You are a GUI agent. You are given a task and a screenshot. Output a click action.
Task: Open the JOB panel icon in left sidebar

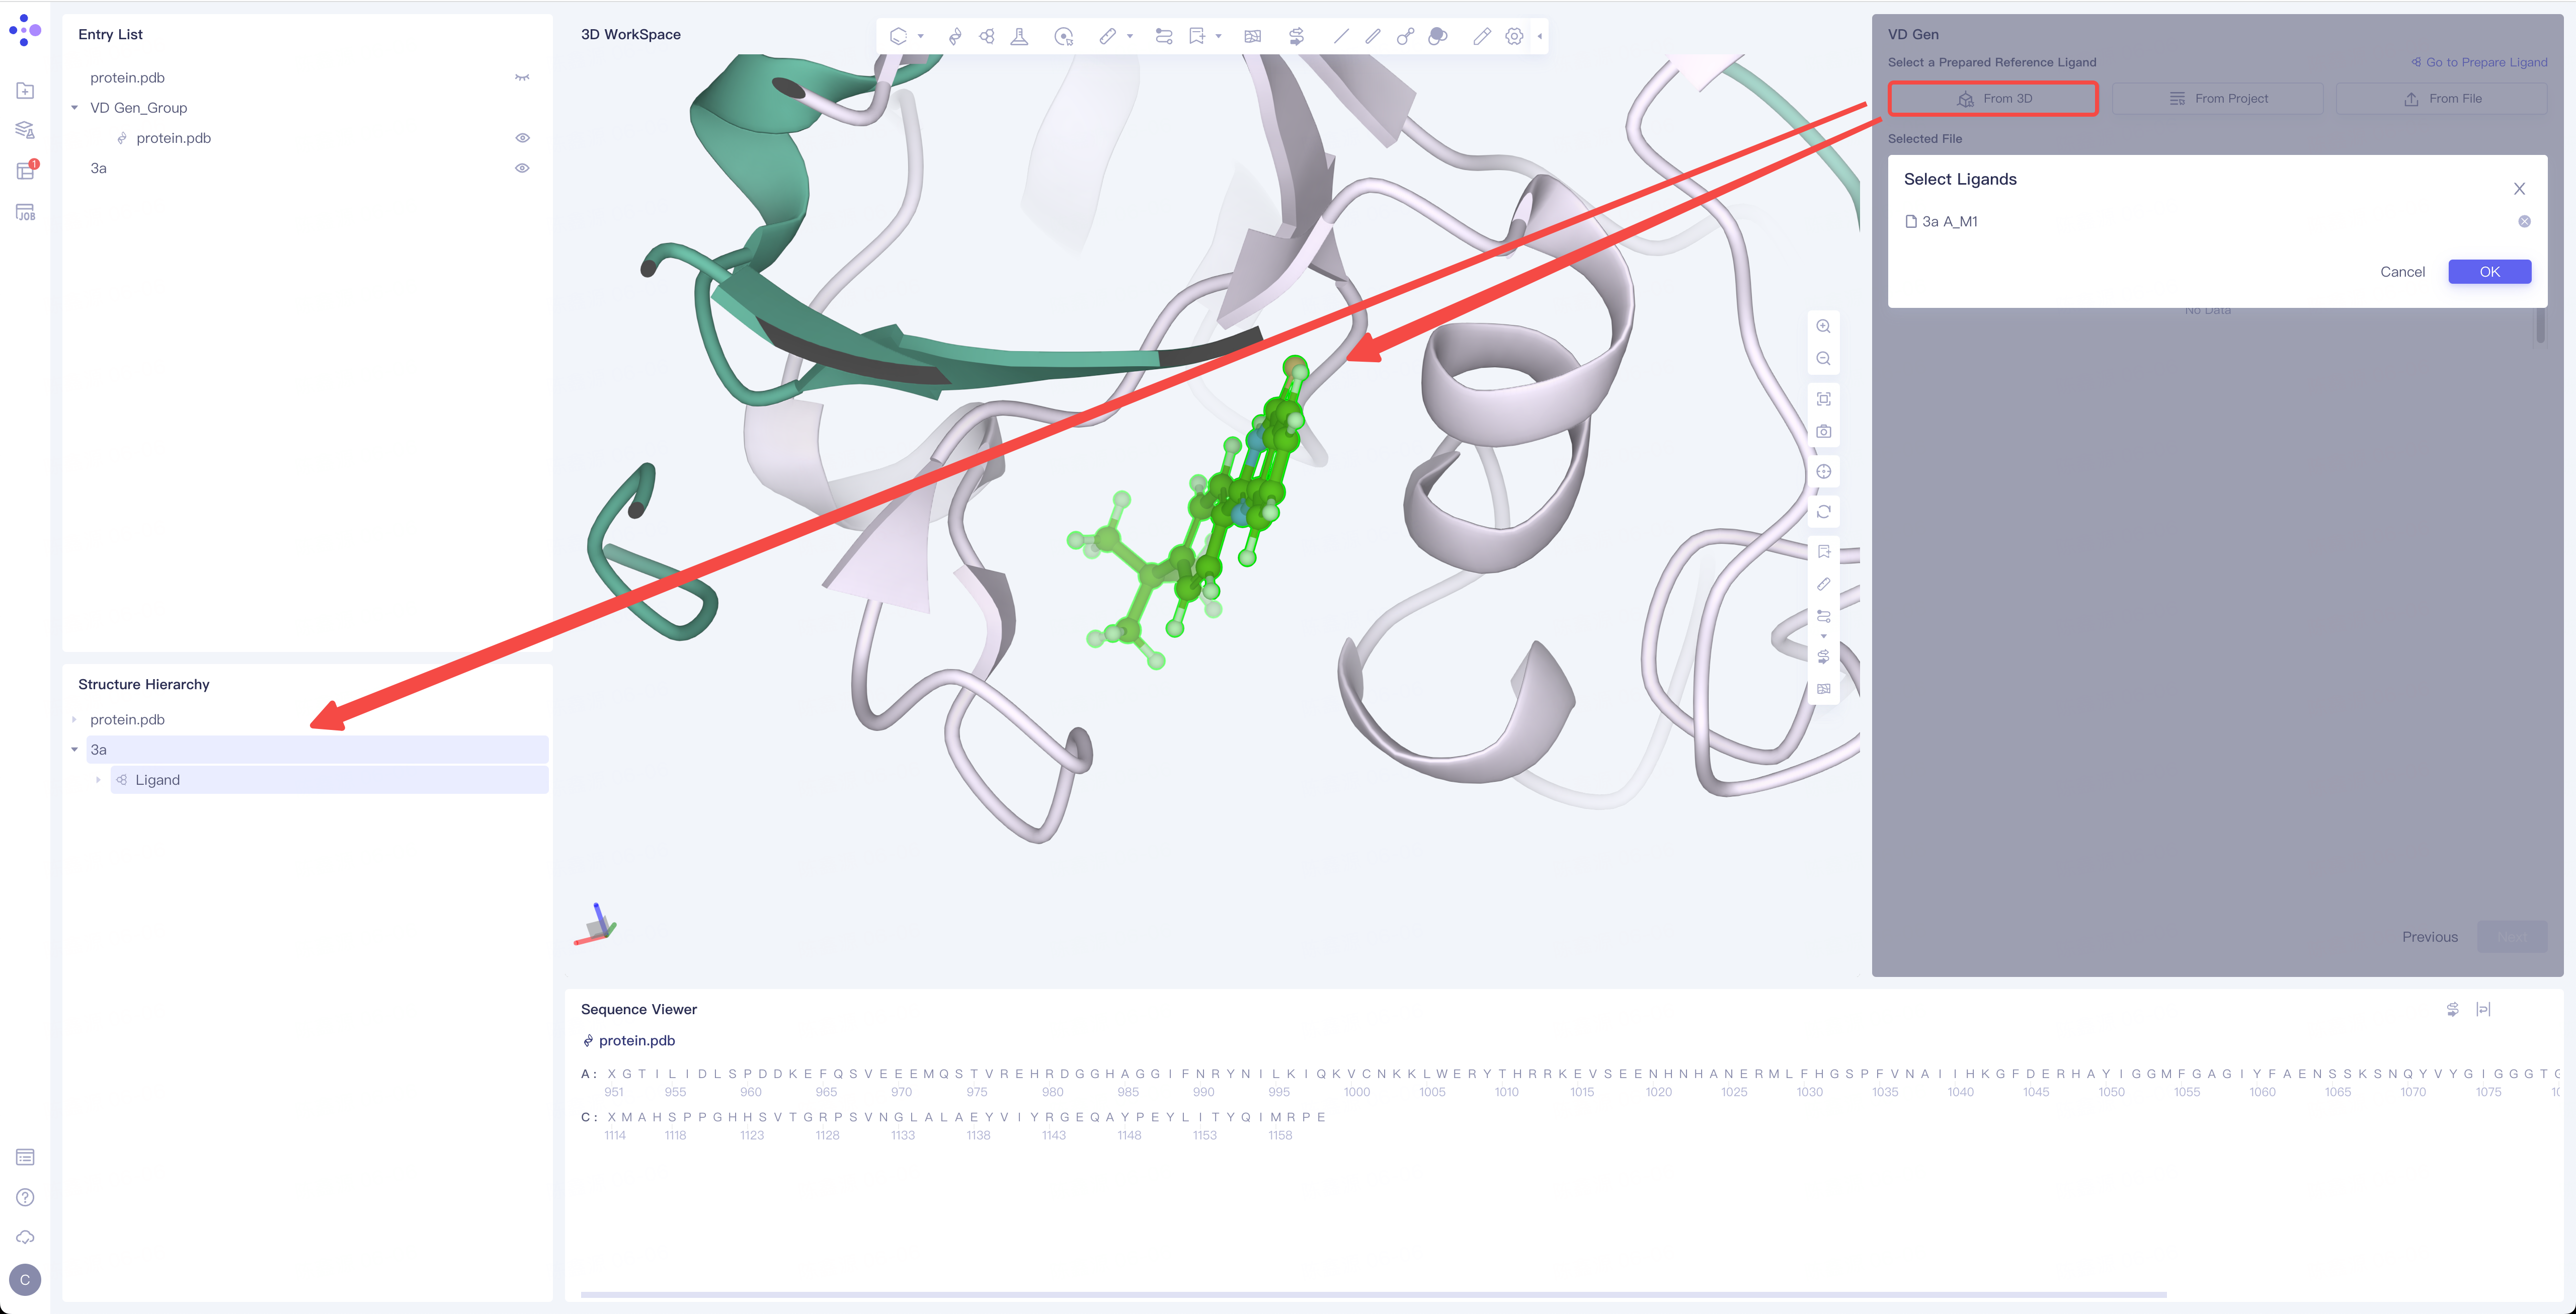tap(26, 212)
